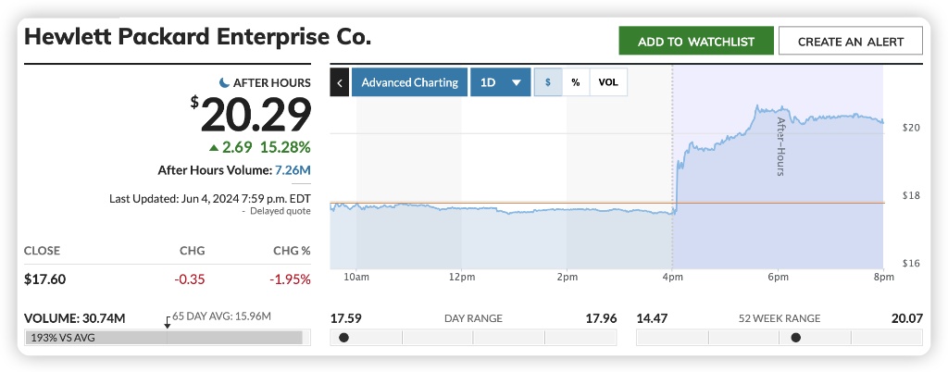Click the 52 week range bar
The height and width of the screenshot is (372, 948).
click(x=780, y=338)
